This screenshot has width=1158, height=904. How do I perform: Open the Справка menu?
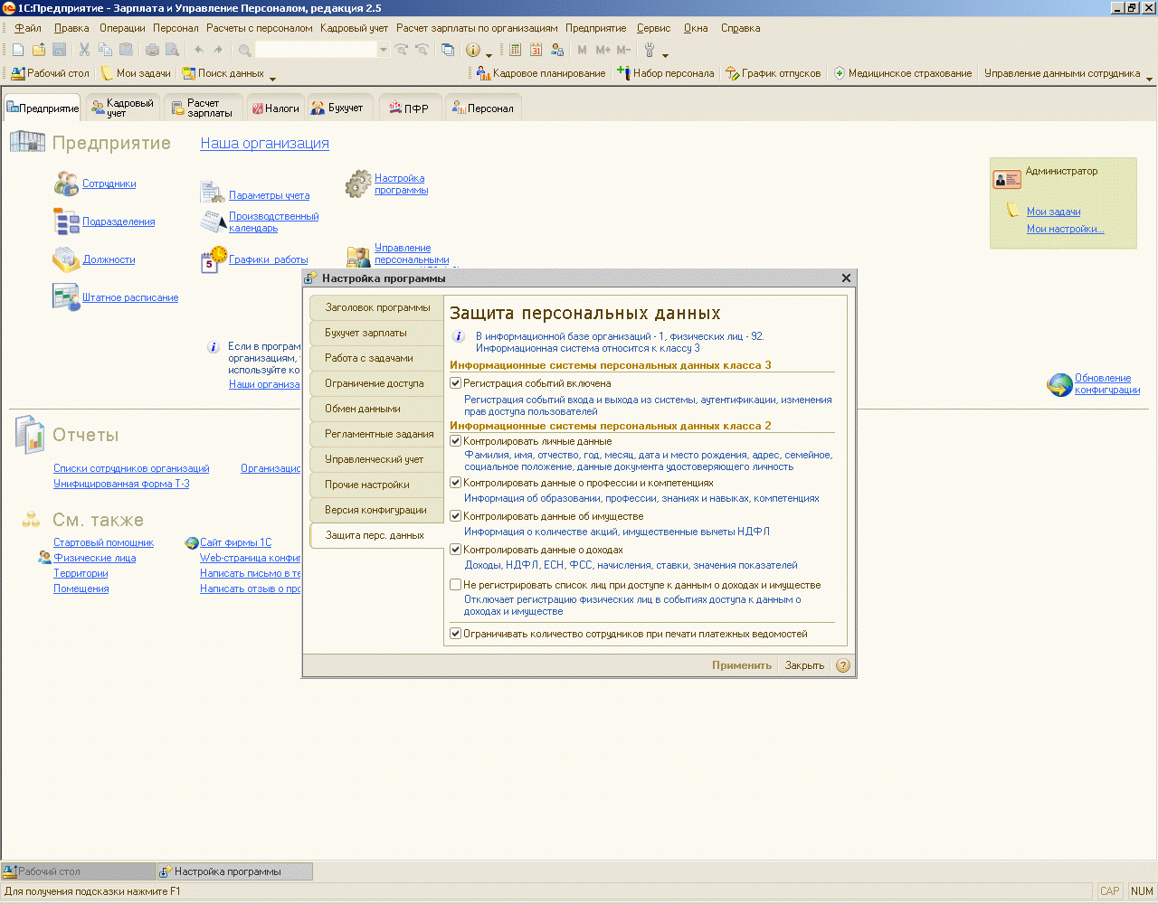pos(740,28)
